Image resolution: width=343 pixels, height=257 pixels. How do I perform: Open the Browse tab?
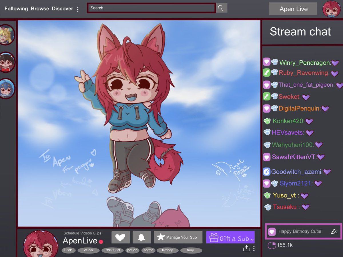point(40,9)
